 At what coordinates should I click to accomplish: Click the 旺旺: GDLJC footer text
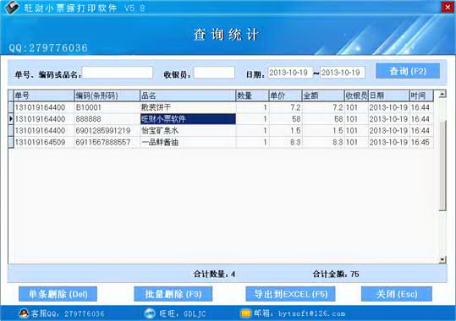[x=183, y=313]
